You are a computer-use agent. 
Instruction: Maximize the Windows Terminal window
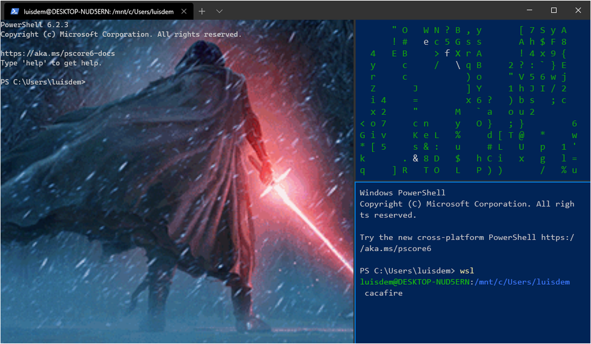coord(554,10)
